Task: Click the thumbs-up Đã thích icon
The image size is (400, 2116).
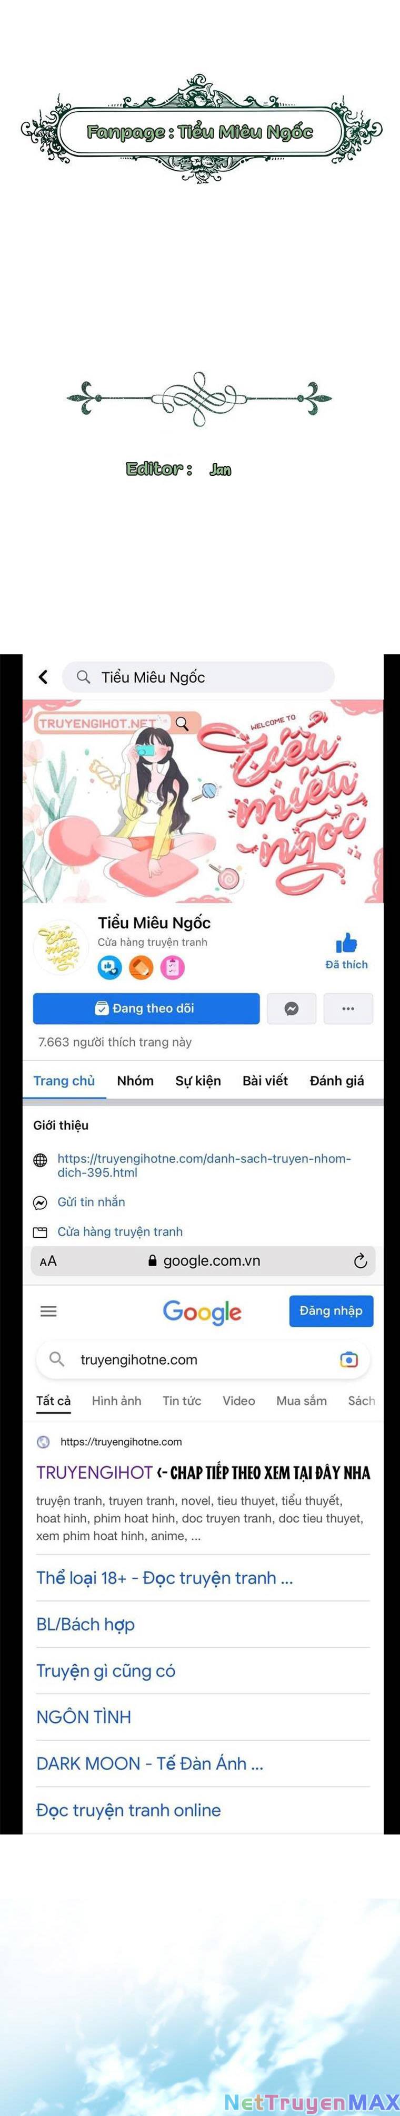Action: pos(347,943)
